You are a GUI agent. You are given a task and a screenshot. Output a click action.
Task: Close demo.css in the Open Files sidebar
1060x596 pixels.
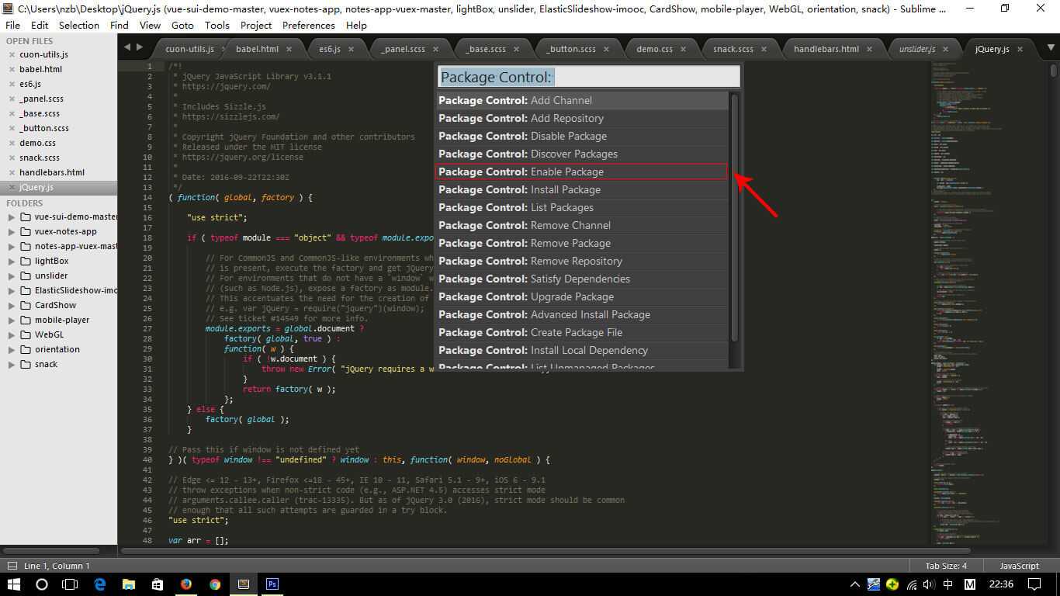pyautogui.click(x=12, y=144)
